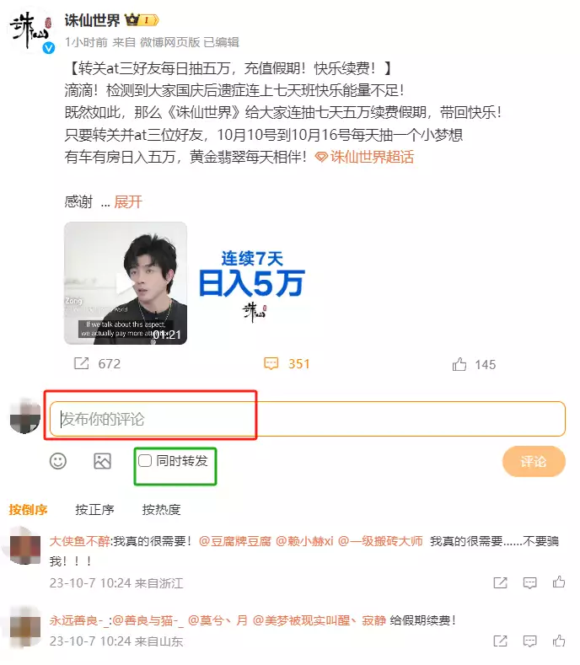Like the post with thumbs-up icon 145
The image size is (580, 665).
pos(459,364)
